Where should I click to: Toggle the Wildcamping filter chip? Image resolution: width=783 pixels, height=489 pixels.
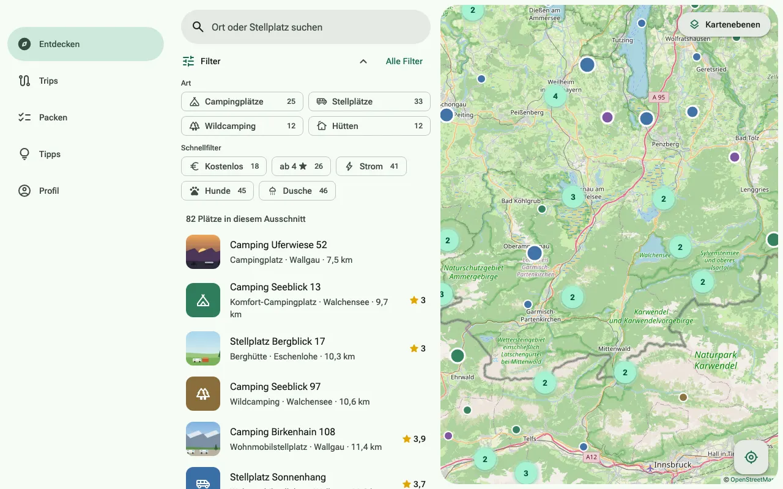242,126
